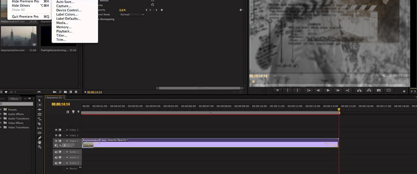Click the trash icon in Project panel
The height and width of the screenshot is (174, 417).
point(76,92)
